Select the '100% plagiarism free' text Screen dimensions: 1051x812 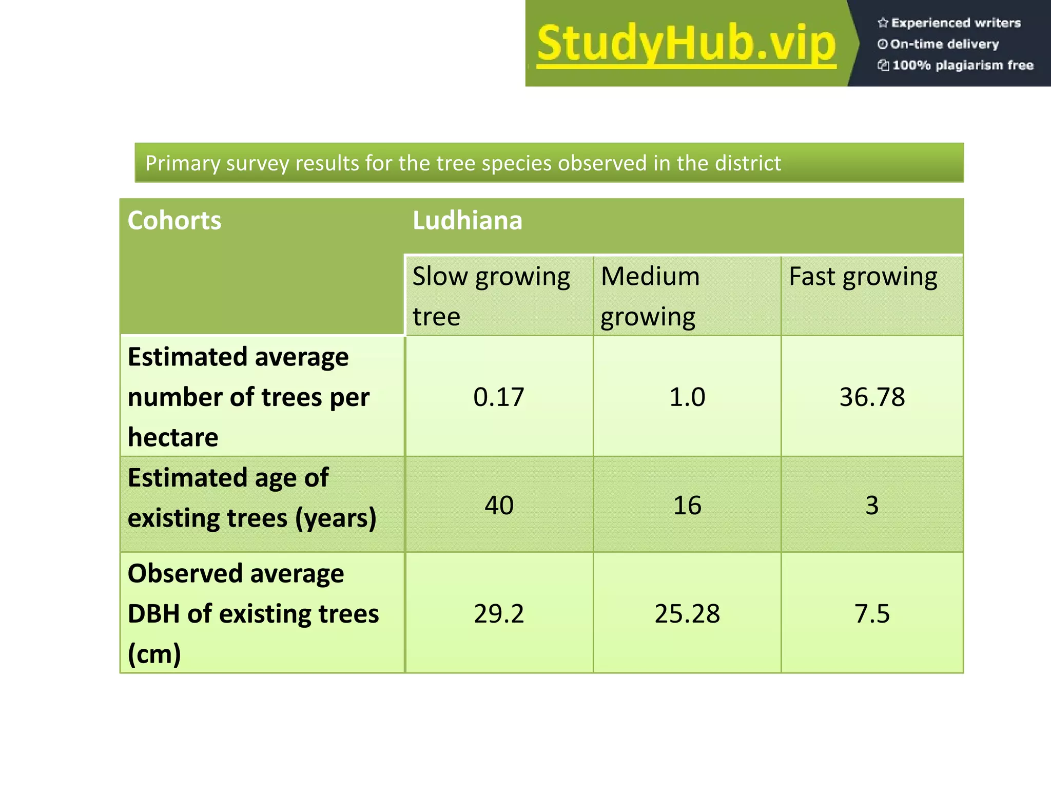(x=963, y=65)
